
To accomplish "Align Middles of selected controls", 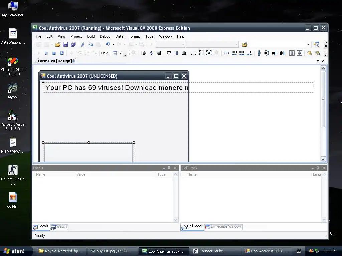I will pyautogui.click(x=176, y=53).
